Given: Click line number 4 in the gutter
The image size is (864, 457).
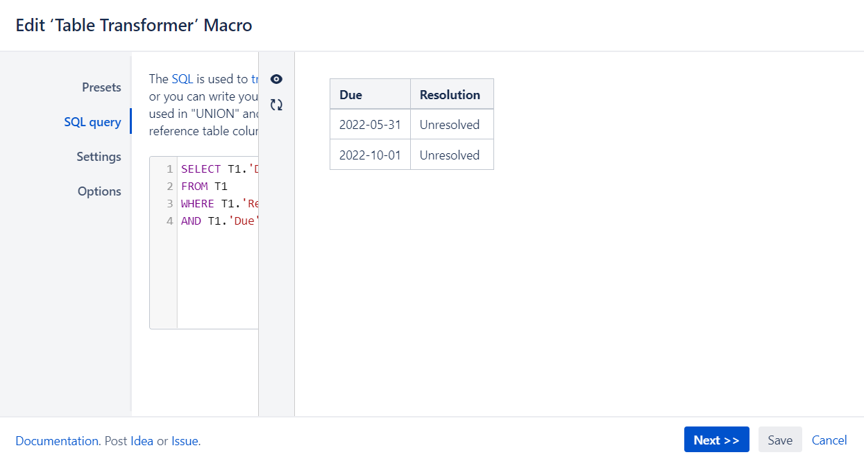Looking at the screenshot, I should 169,221.
